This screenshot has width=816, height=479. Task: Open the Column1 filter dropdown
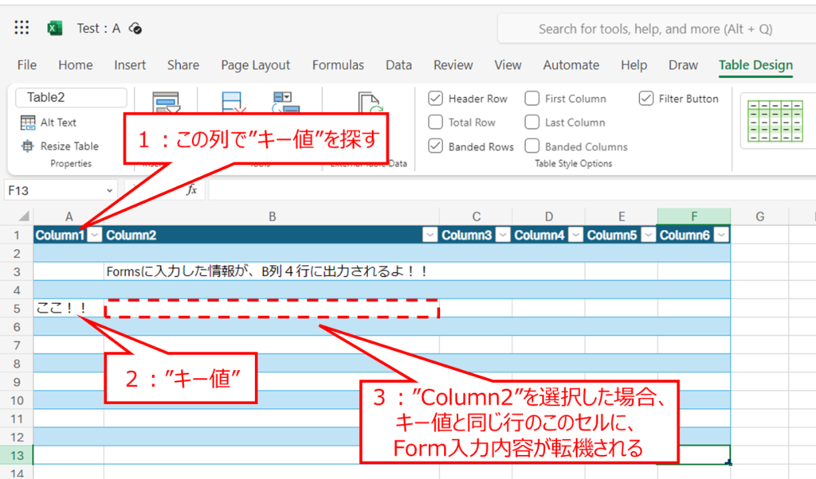pyautogui.click(x=95, y=235)
